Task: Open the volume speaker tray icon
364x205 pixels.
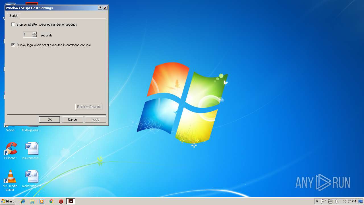Action: 337,201
